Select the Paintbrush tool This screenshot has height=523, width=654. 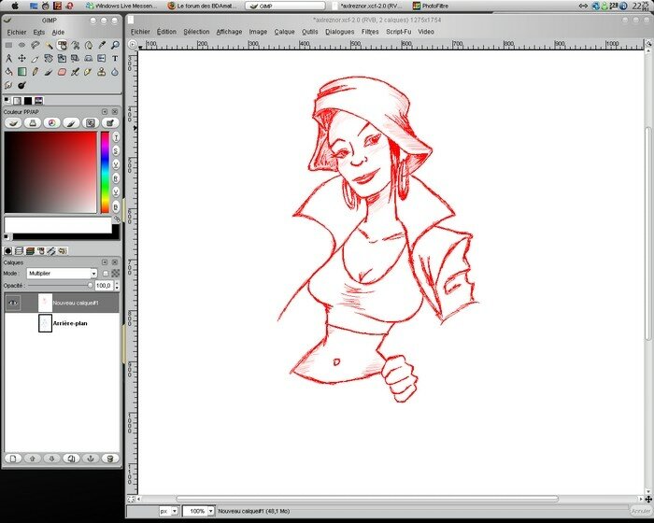point(49,72)
